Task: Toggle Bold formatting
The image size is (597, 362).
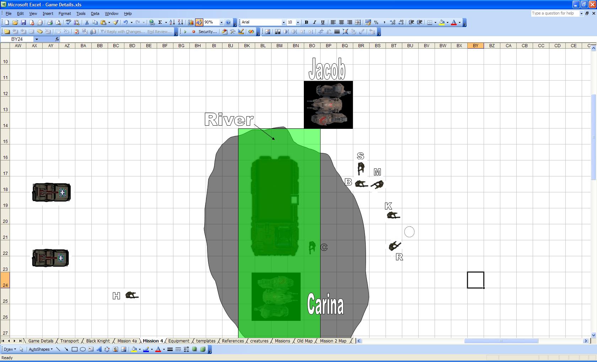Action: click(306, 22)
